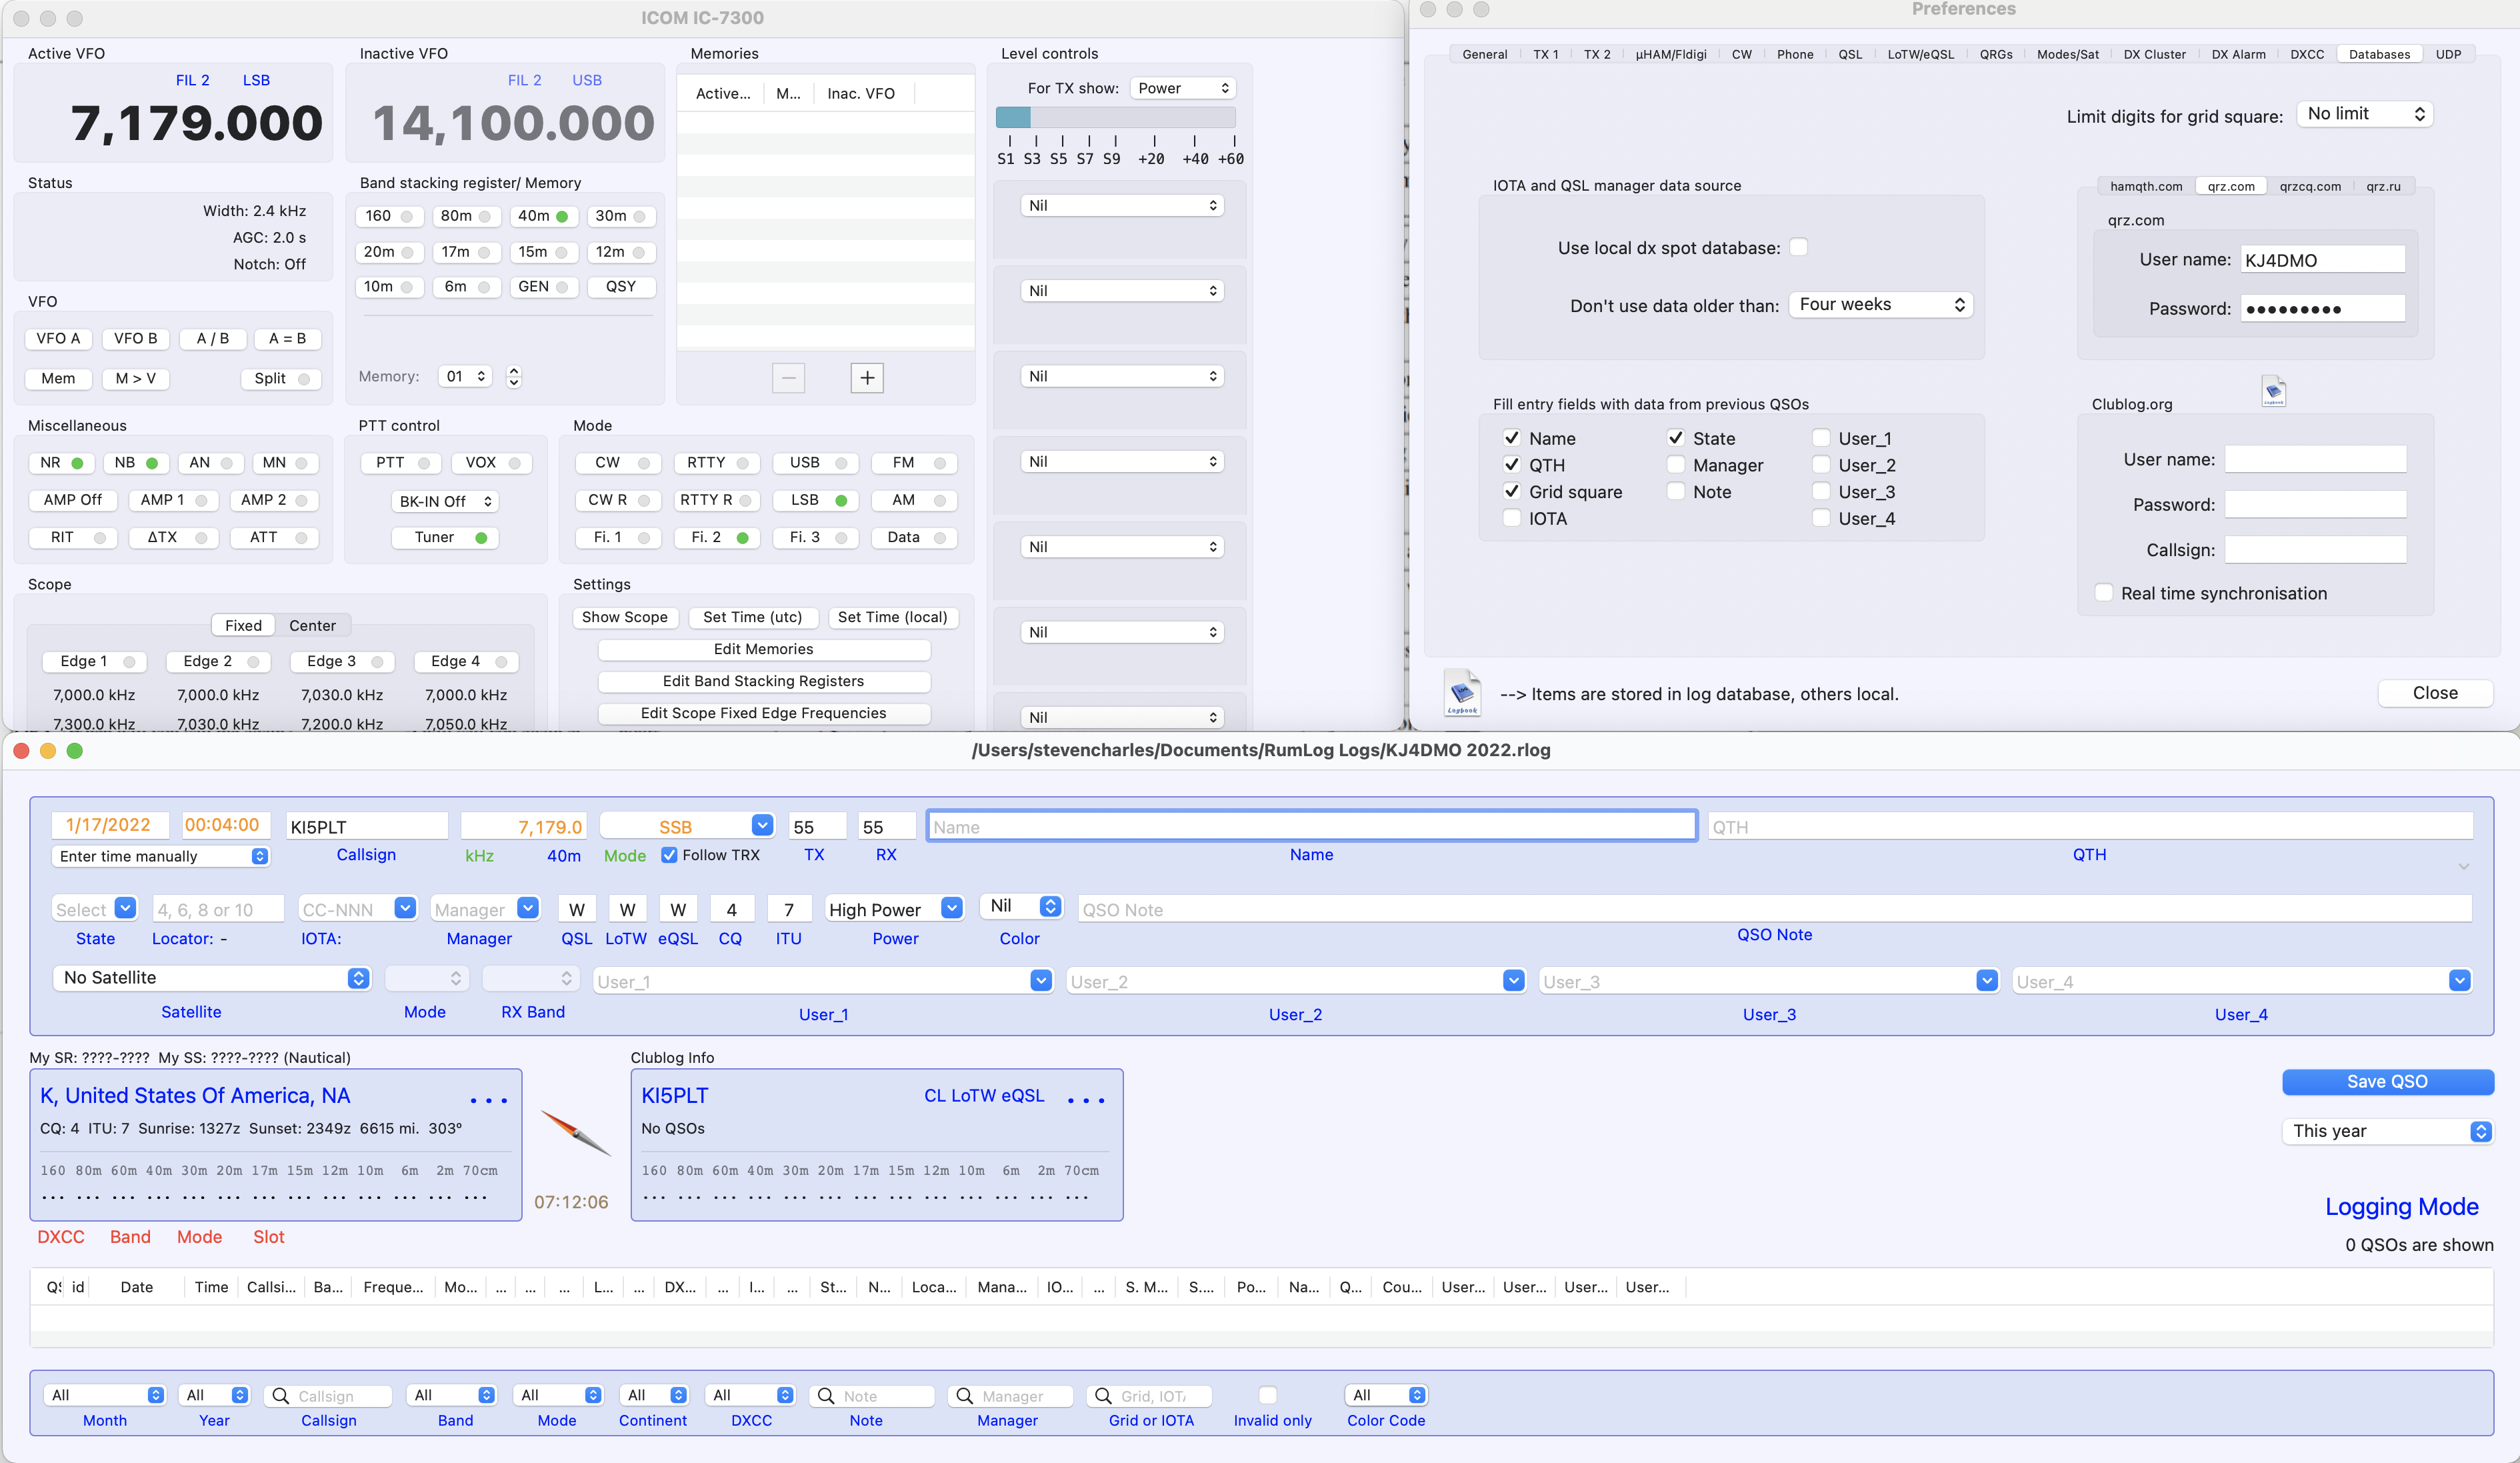2520x1463 pixels.
Task: Open the For TX show Power dropdown
Action: 1183,88
